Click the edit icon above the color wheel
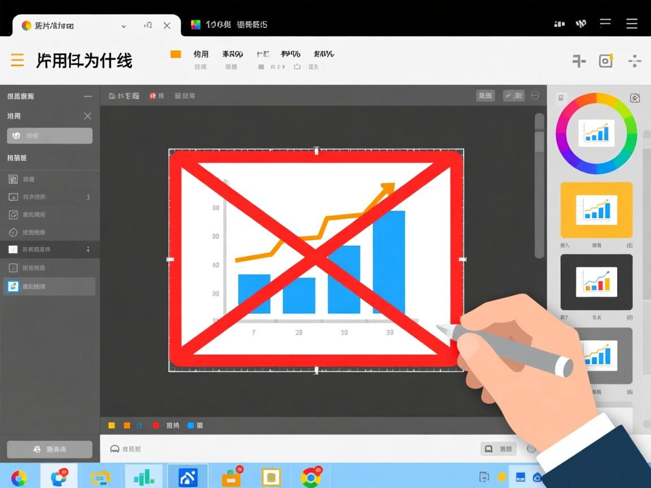651x488 pixels. (x=635, y=98)
